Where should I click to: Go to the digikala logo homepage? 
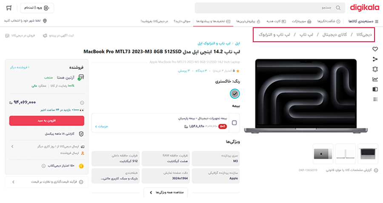click(x=364, y=8)
